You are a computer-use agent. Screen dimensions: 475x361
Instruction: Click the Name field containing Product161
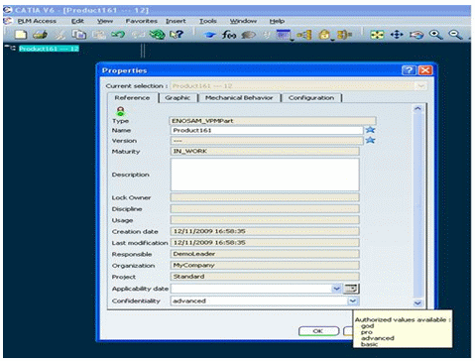coord(267,130)
